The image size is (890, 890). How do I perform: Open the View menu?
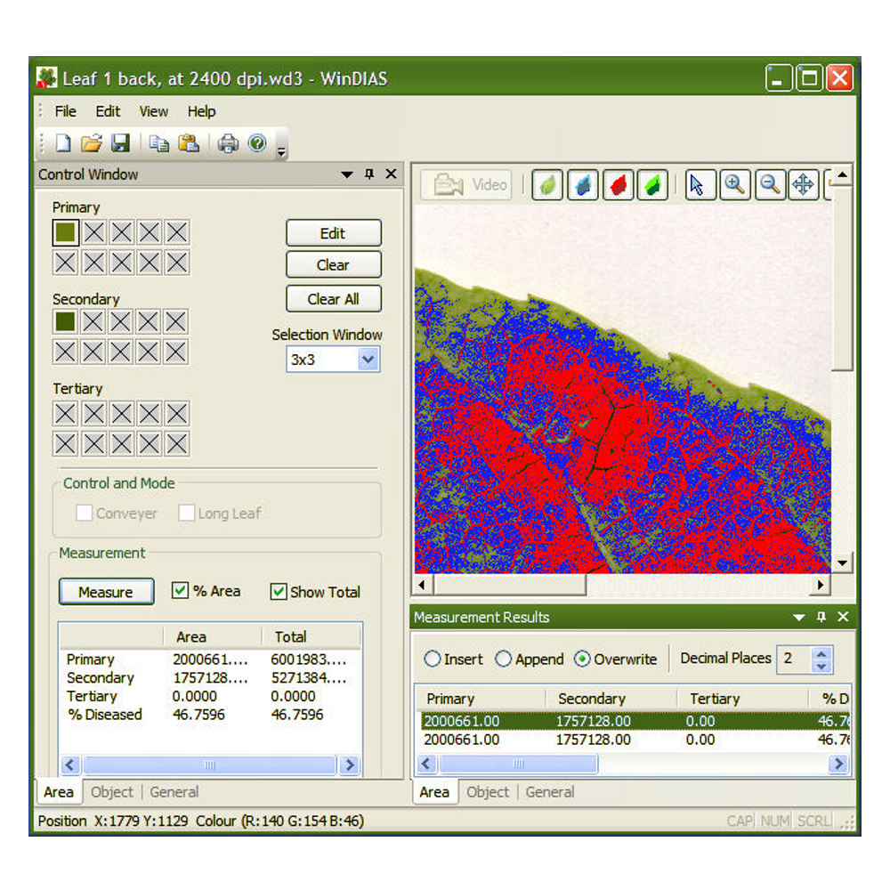click(x=153, y=111)
